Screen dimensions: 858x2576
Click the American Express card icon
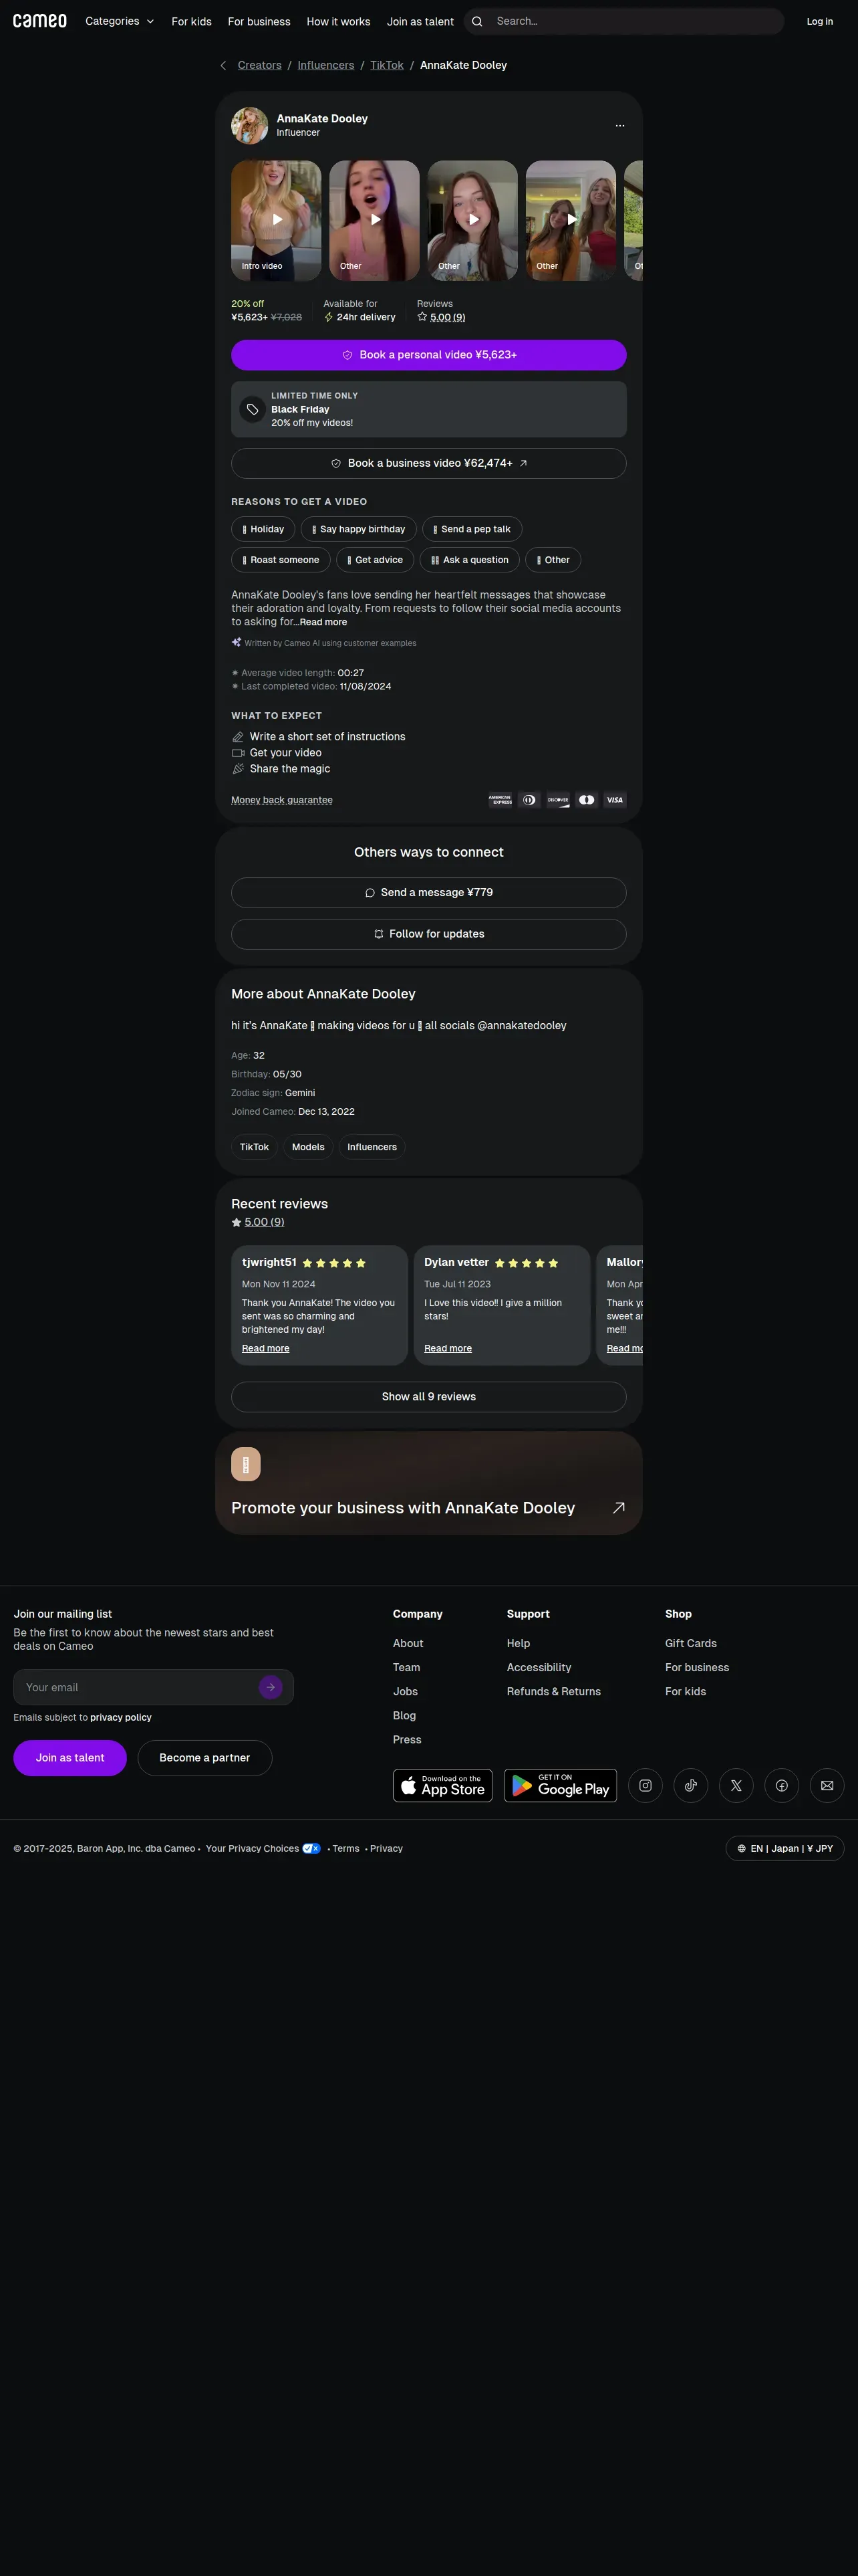500,800
